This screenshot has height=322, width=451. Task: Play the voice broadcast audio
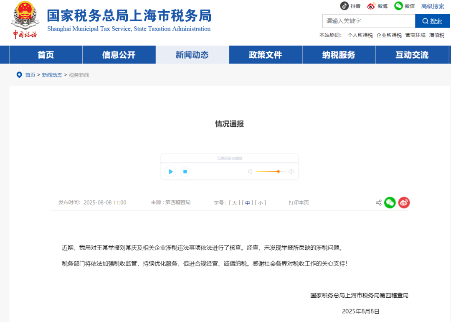coord(170,171)
